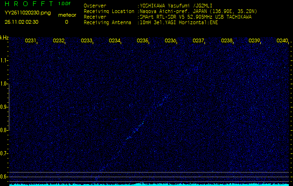The width and height of the screenshot is (293, 186).
Task: Click the kHz axis unit label
Action: (x=4, y=37)
